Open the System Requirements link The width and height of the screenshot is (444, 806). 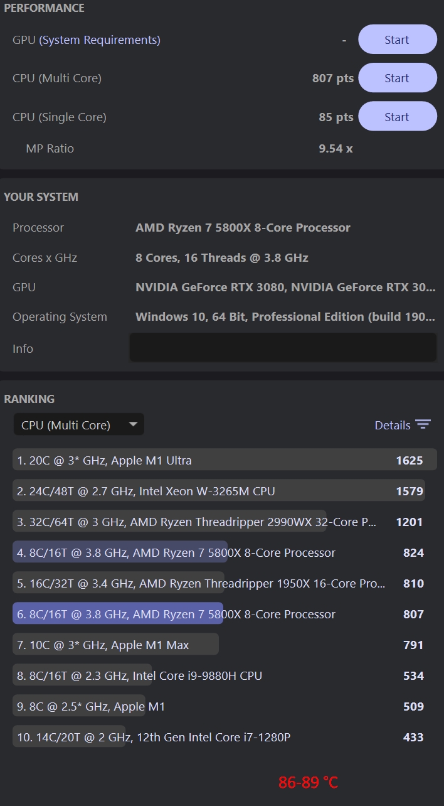(x=100, y=40)
